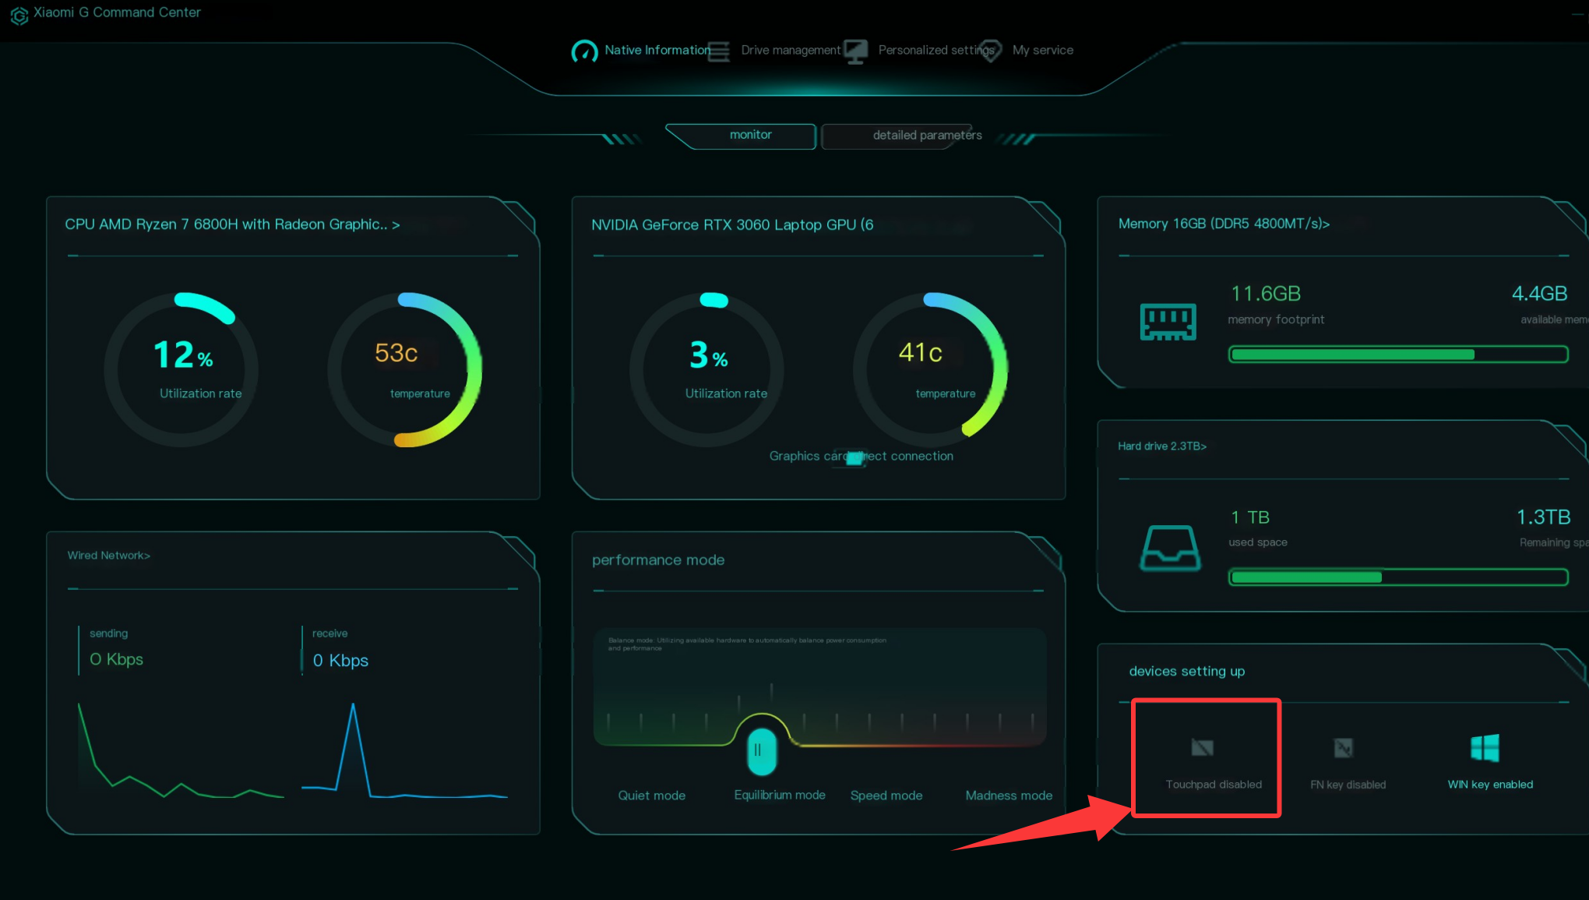Toggle the FN key disabled icon
The image size is (1589, 900).
[1344, 748]
